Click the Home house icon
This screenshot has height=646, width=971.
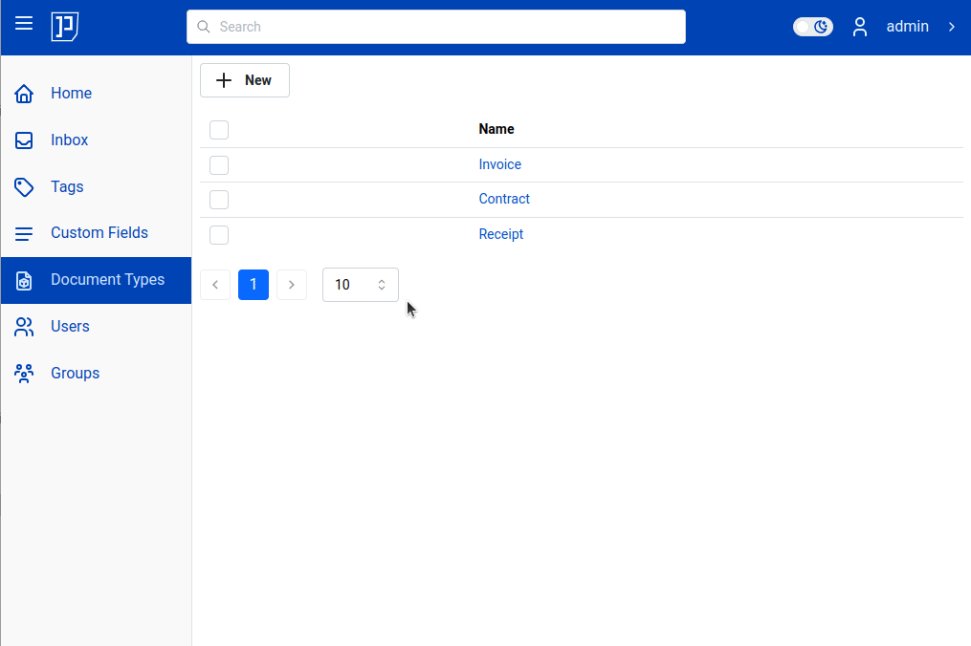pos(24,94)
